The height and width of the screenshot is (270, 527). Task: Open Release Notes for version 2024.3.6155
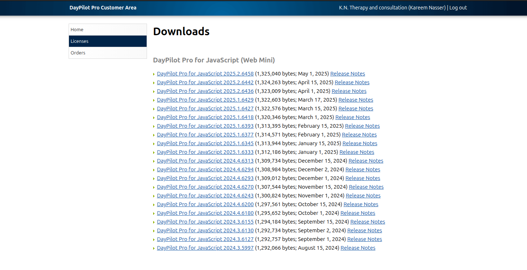pyautogui.click(x=367, y=222)
